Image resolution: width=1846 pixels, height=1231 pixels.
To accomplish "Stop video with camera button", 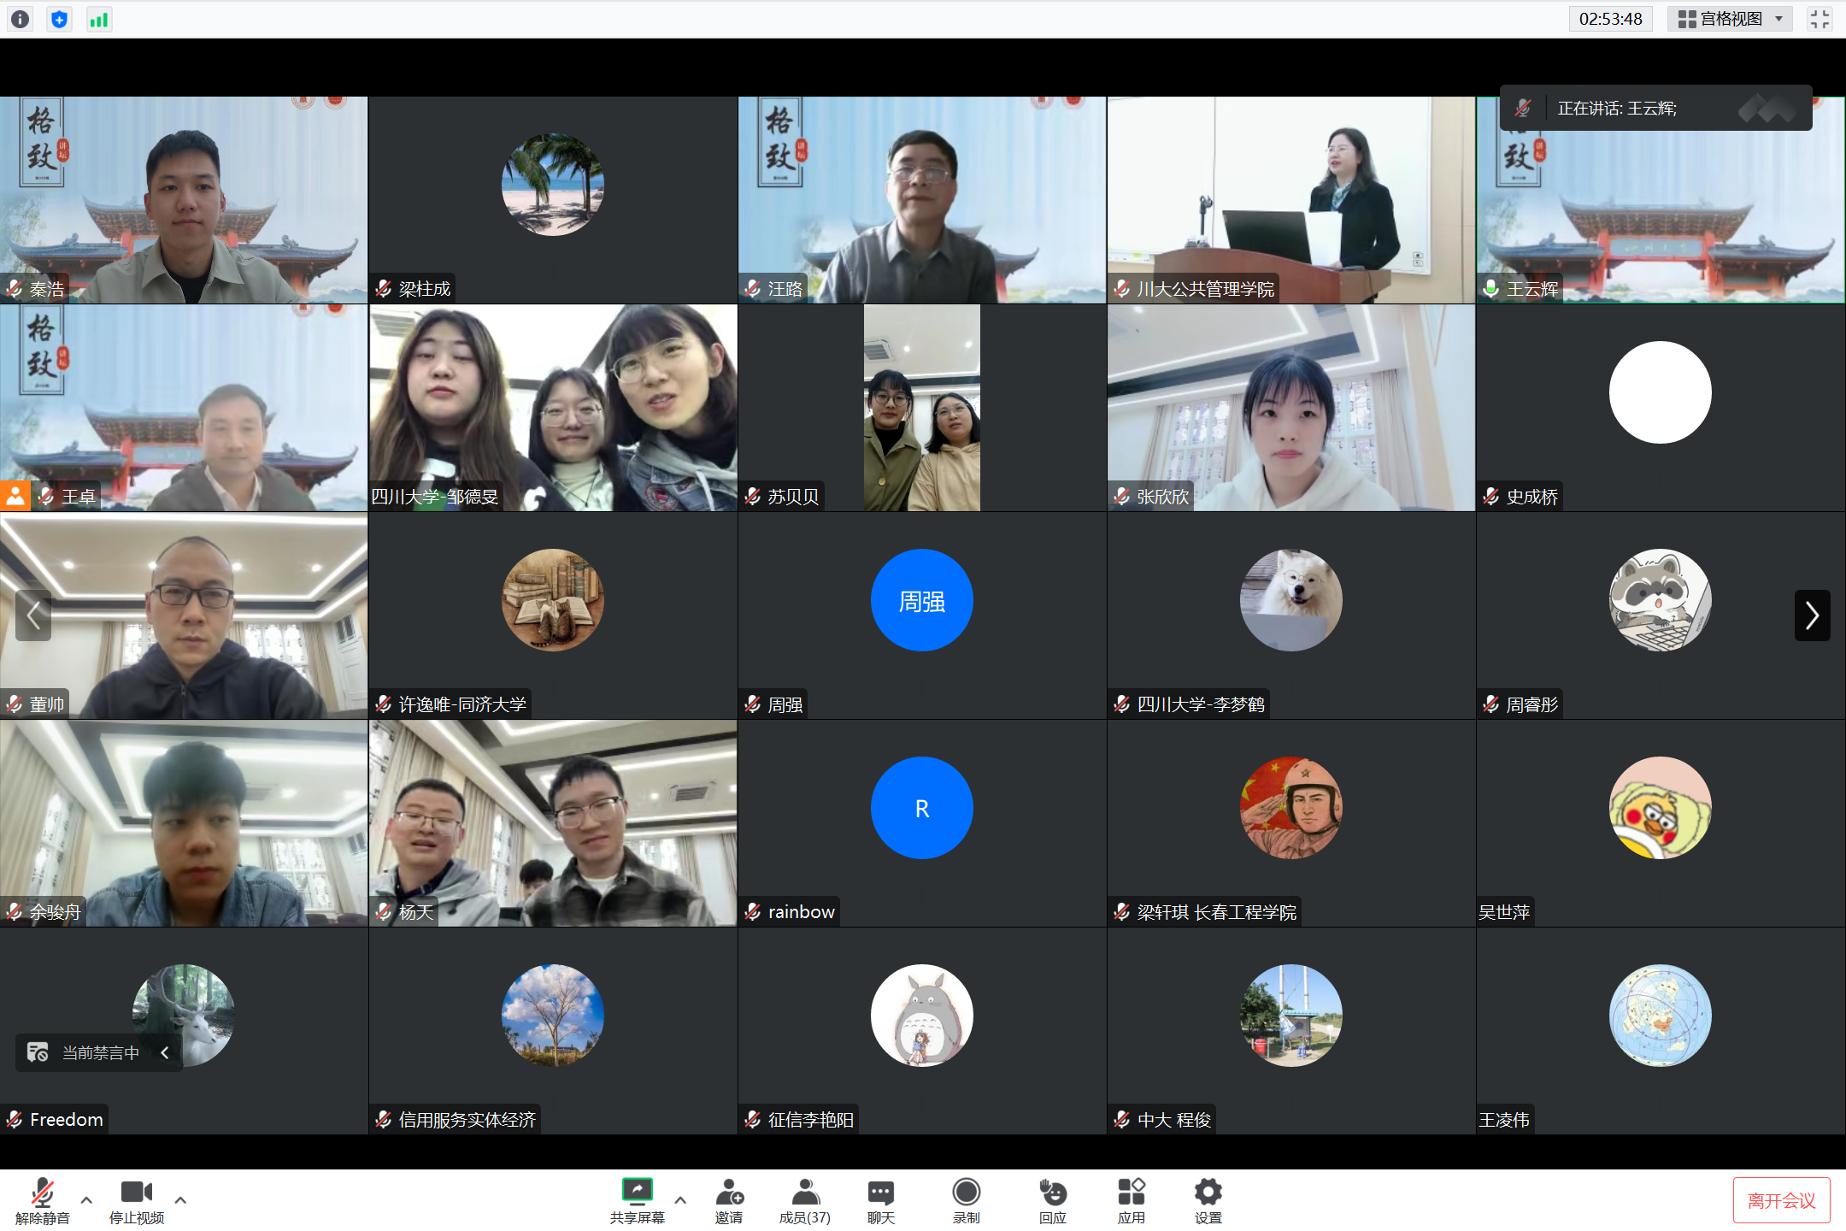I will tap(137, 1200).
